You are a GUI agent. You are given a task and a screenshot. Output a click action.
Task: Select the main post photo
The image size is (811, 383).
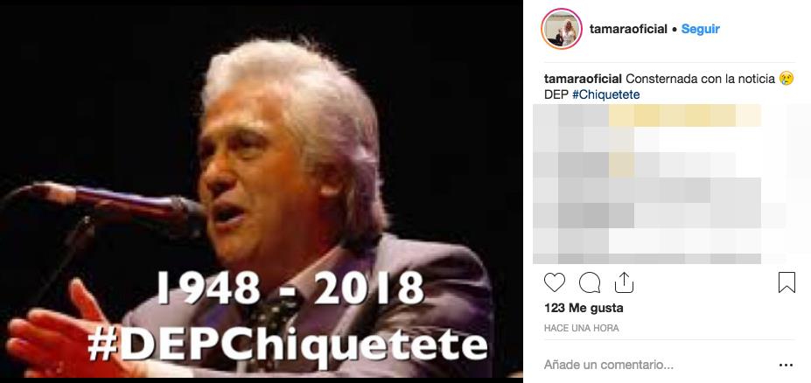[262, 191]
